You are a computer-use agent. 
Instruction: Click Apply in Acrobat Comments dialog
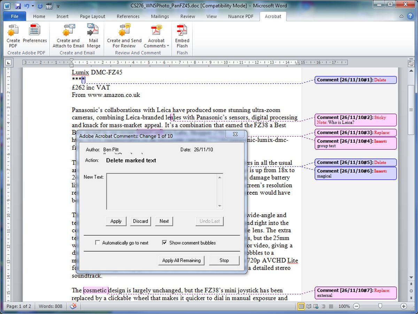click(116, 221)
